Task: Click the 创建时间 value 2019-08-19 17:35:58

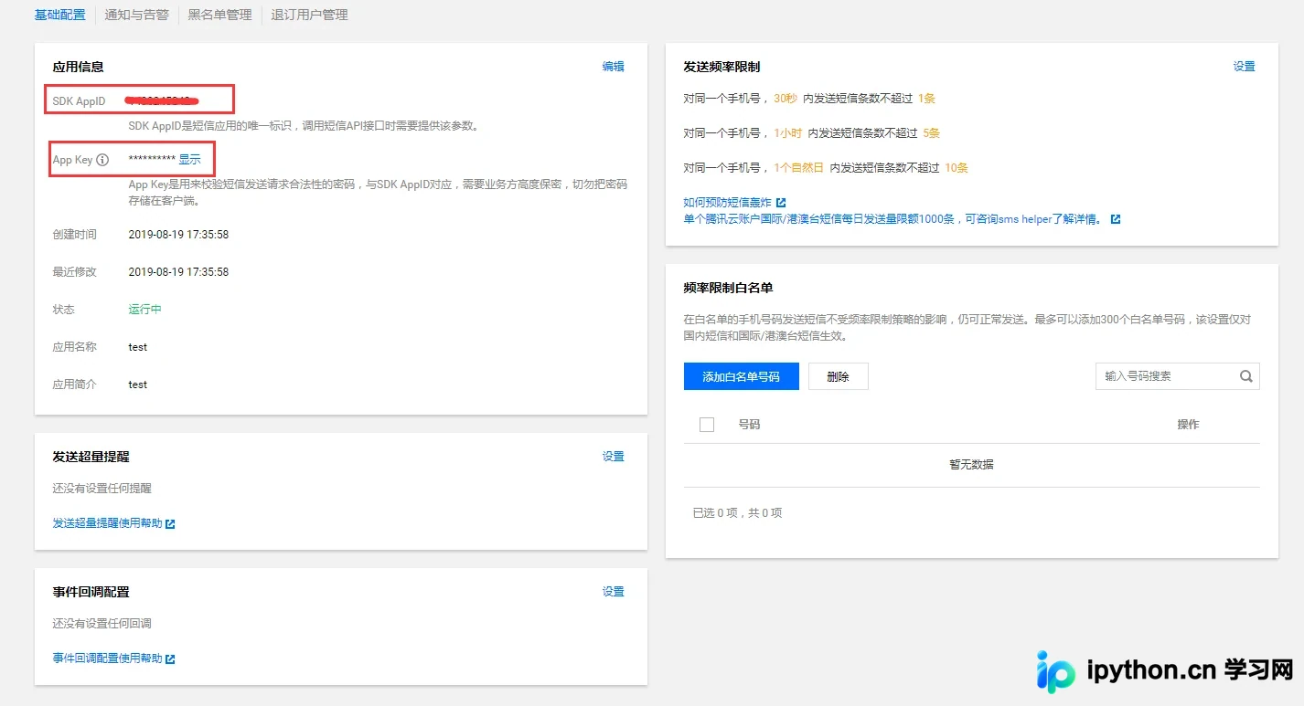Action: point(179,235)
